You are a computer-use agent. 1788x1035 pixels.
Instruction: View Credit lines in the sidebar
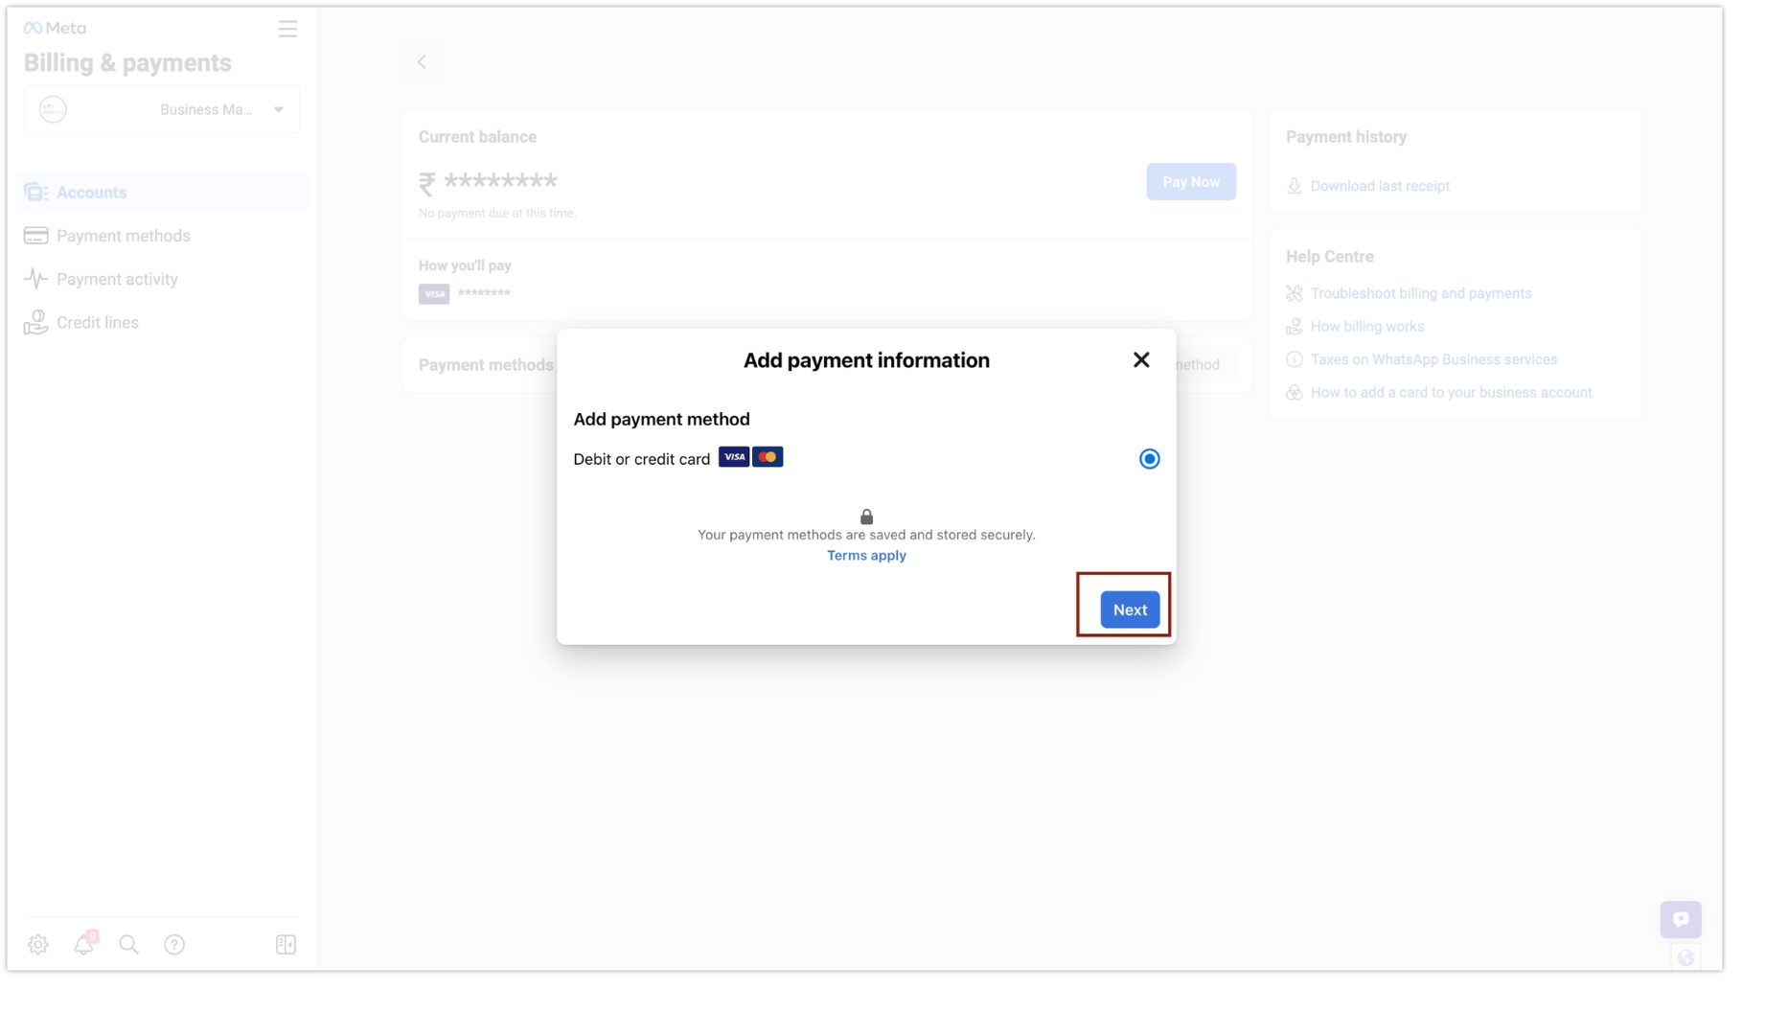(x=98, y=322)
